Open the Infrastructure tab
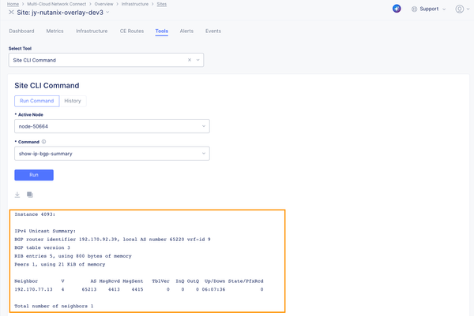The image size is (474, 316). click(x=92, y=31)
